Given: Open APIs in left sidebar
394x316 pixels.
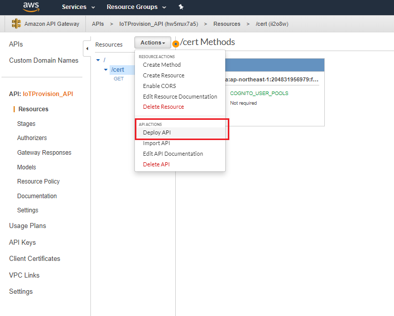Looking at the screenshot, I should click(16, 44).
